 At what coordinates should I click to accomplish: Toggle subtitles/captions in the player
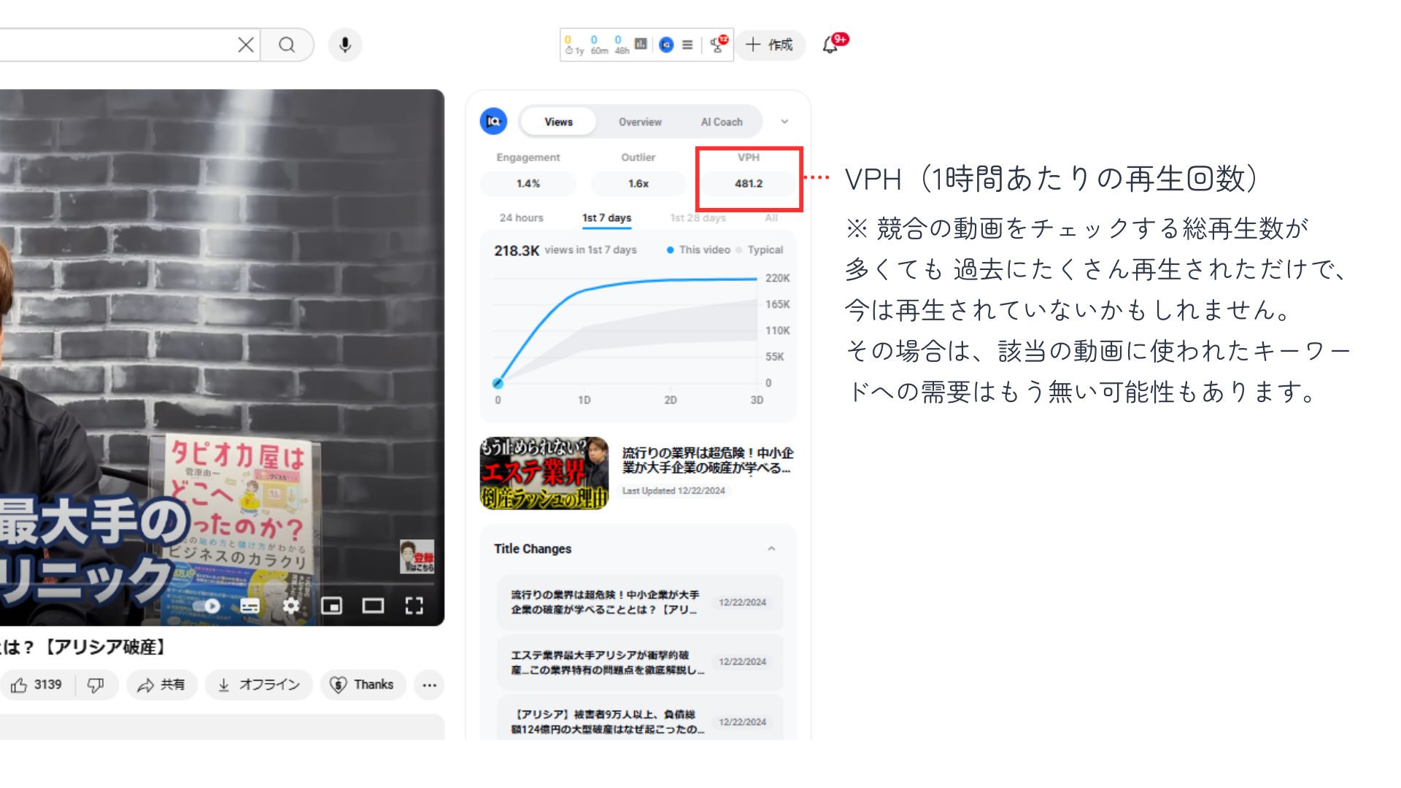(x=250, y=606)
